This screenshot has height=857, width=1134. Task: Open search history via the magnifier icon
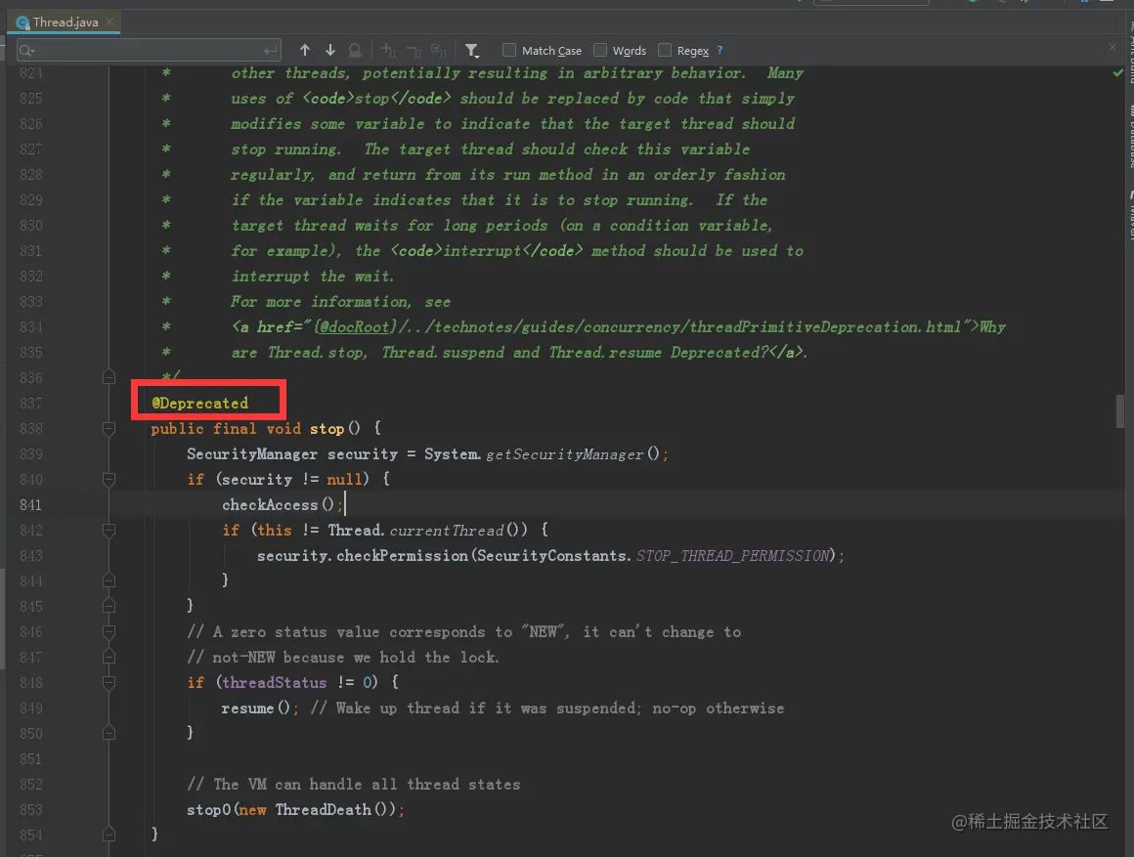coord(27,51)
